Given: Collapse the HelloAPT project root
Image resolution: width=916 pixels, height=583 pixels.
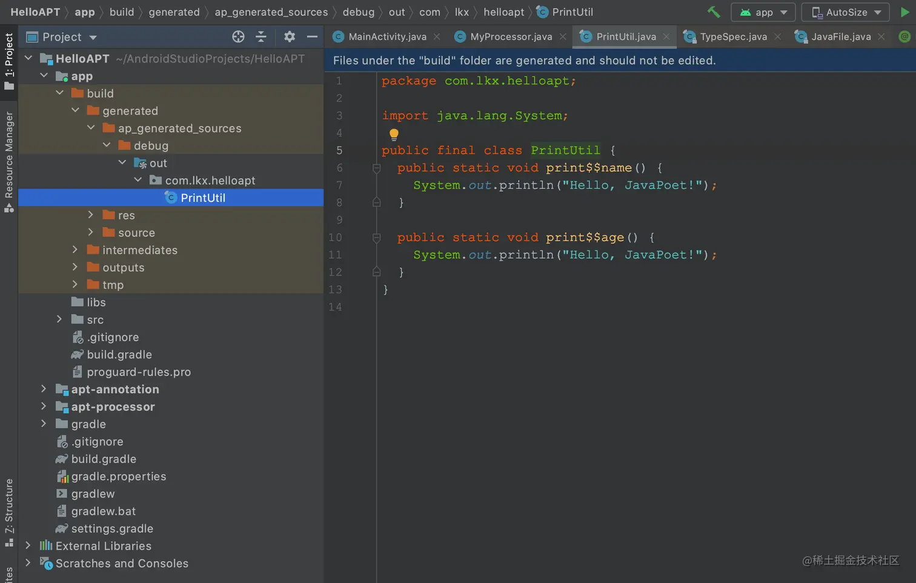Looking at the screenshot, I should click(28, 58).
